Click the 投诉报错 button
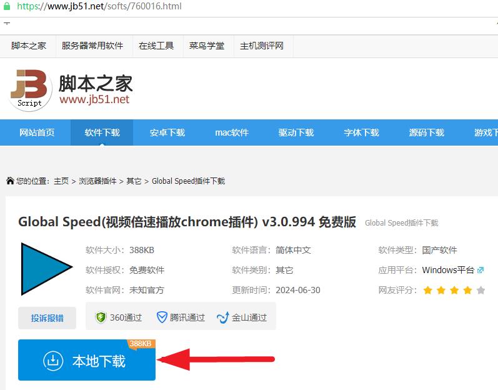The height and width of the screenshot is (390, 498). coord(47,318)
